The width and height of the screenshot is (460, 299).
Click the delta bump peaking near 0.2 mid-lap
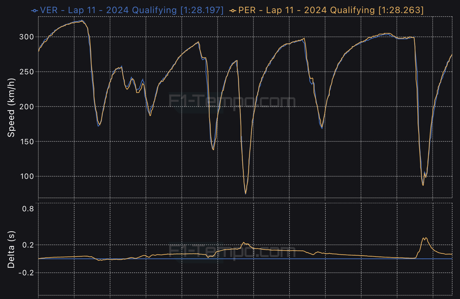pyautogui.click(x=244, y=243)
